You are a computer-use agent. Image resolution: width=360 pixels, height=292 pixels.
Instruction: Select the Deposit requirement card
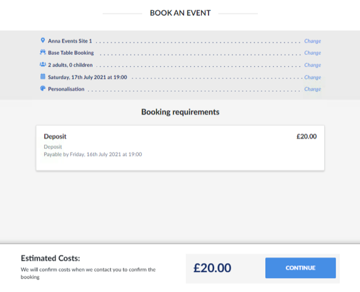[180, 148]
